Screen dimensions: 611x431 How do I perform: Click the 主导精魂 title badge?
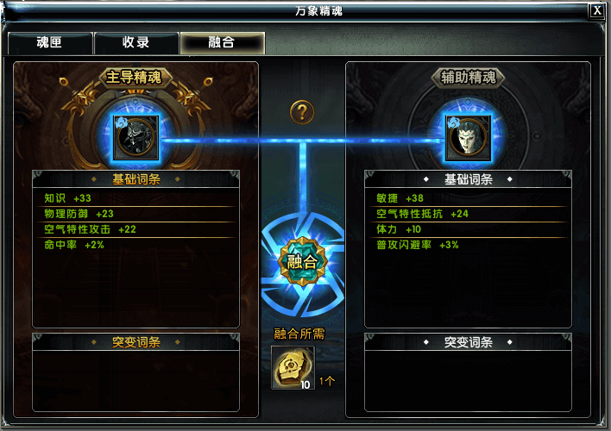tap(135, 77)
